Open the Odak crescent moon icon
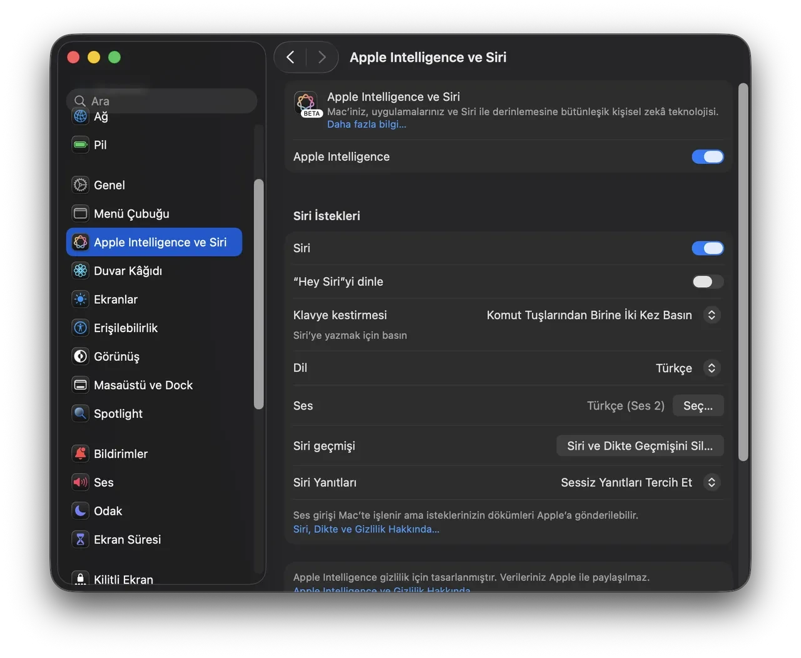801x658 pixels. [80, 510]
